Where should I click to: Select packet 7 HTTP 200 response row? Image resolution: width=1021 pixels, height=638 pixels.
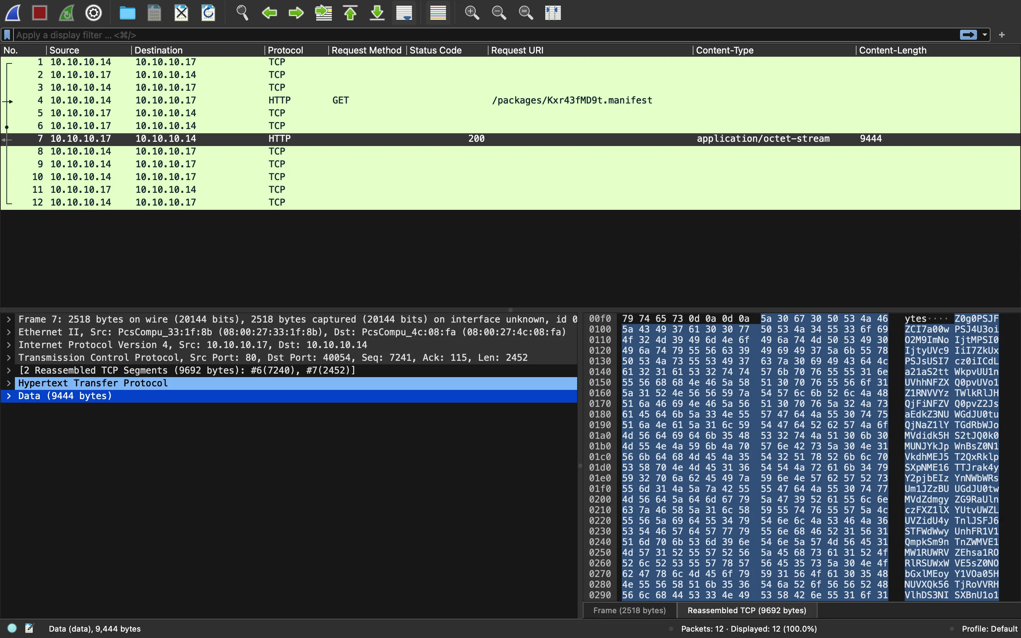pos(510,139)
